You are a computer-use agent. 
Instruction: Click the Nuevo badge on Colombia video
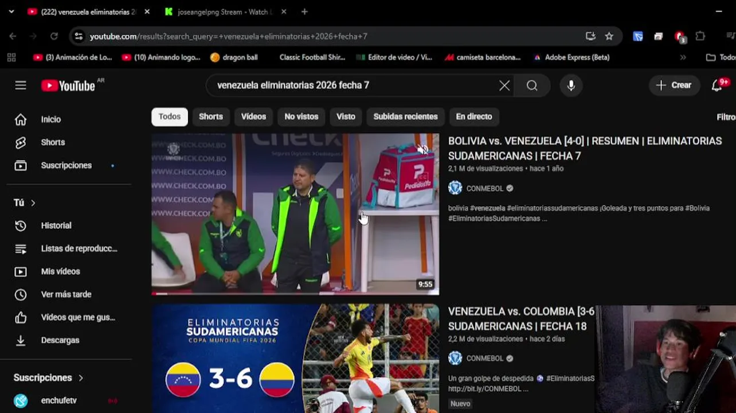pyautogui.click(x=460, y=404)
